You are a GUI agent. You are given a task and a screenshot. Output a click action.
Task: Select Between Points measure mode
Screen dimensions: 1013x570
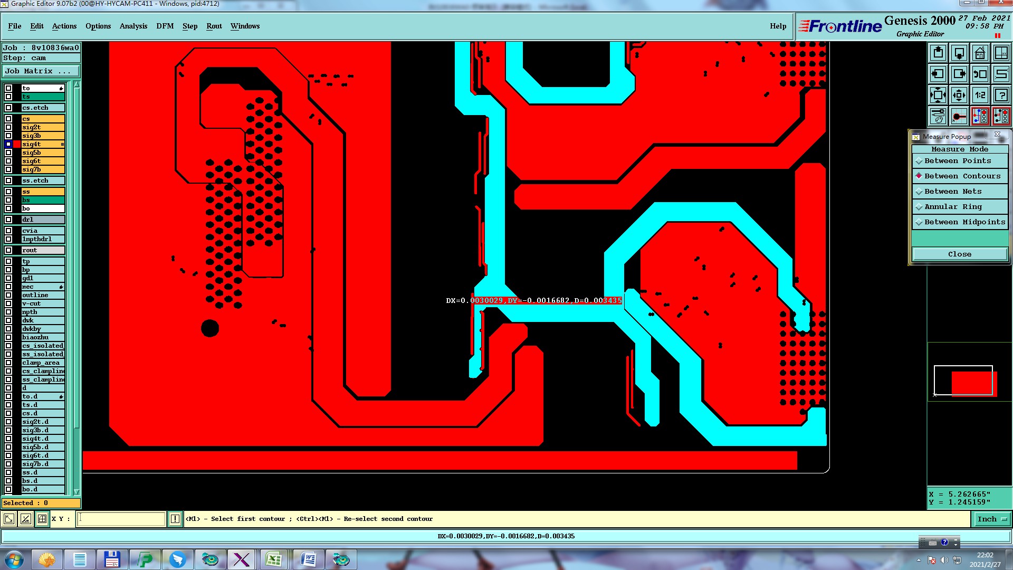click(x=957, y=161)
